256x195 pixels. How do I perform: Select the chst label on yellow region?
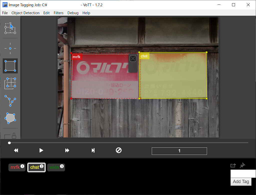[144, 56]
